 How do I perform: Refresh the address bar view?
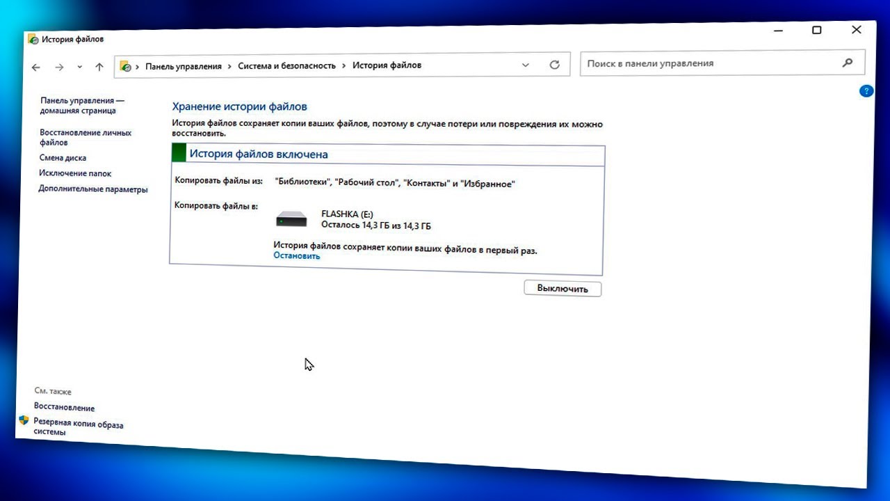coord(554,64)
